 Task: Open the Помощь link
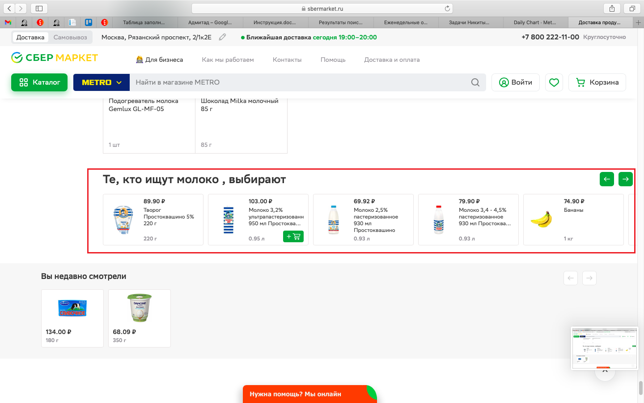pyautogui.click(x=333, y=60)
